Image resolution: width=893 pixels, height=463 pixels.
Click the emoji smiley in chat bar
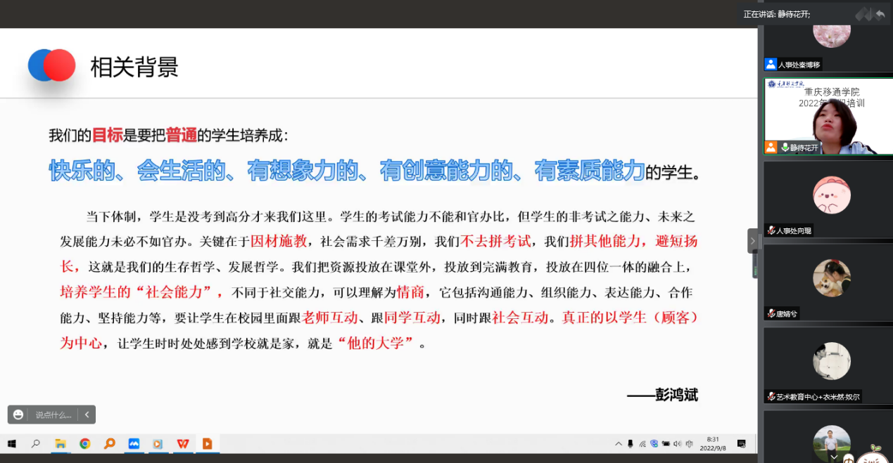[18, 415]
